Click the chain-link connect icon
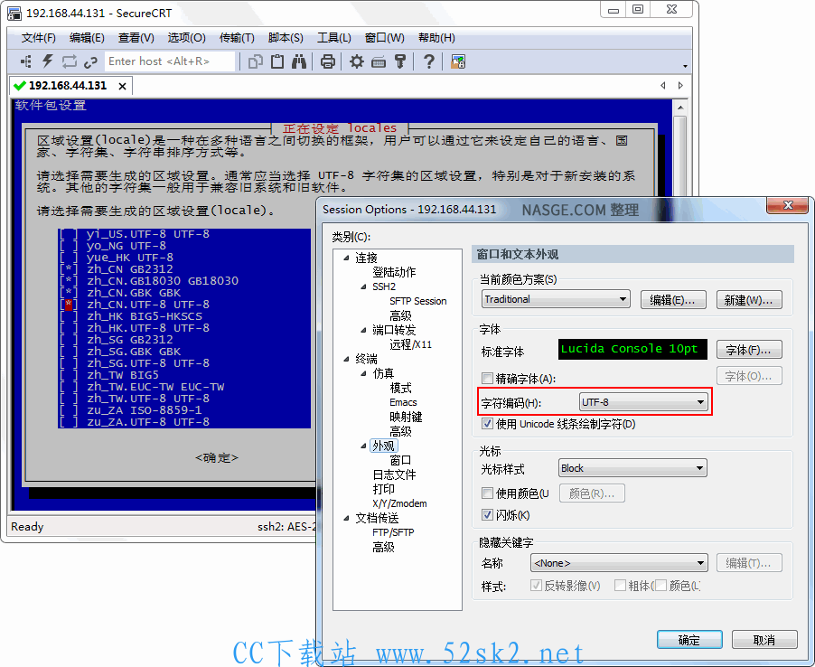The image size is (815, 667). click(x=90, y=61)
